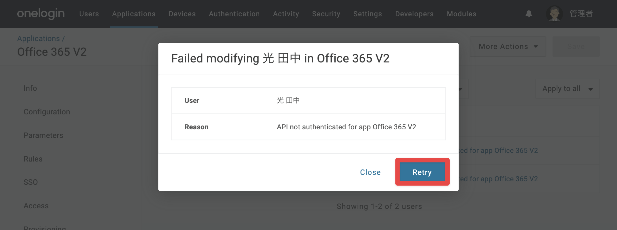Open the Security menu
The height and width of the screenshot is (230, 617).
(x=326, y=14)
